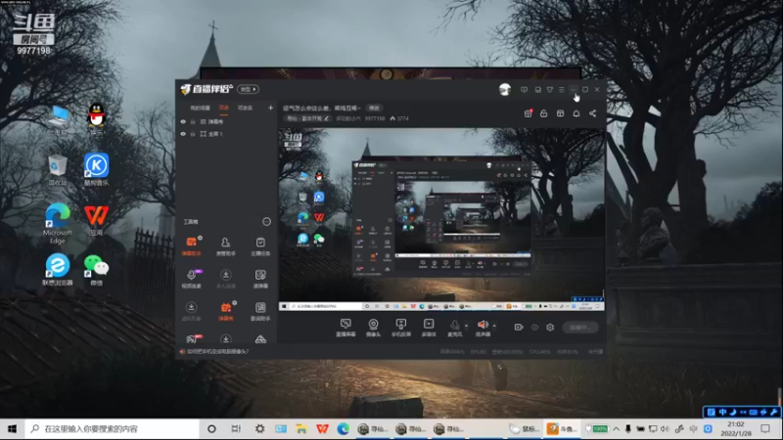The width and height of the screenshot is (783, 440).
Task: Click the download tool in third toolbox row
Action: 191,311
